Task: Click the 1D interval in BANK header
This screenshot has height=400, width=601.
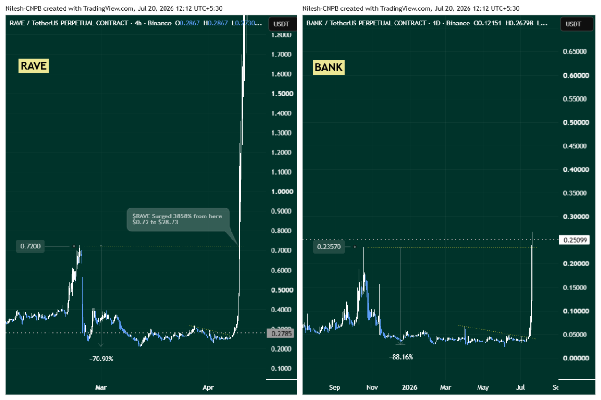Action: click(436, 23)
